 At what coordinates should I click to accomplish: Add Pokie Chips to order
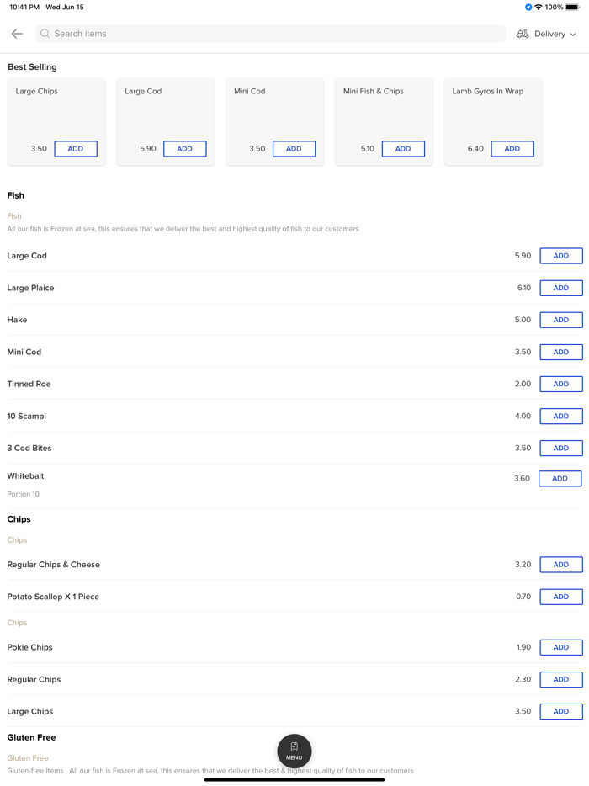tap(561, 647)
